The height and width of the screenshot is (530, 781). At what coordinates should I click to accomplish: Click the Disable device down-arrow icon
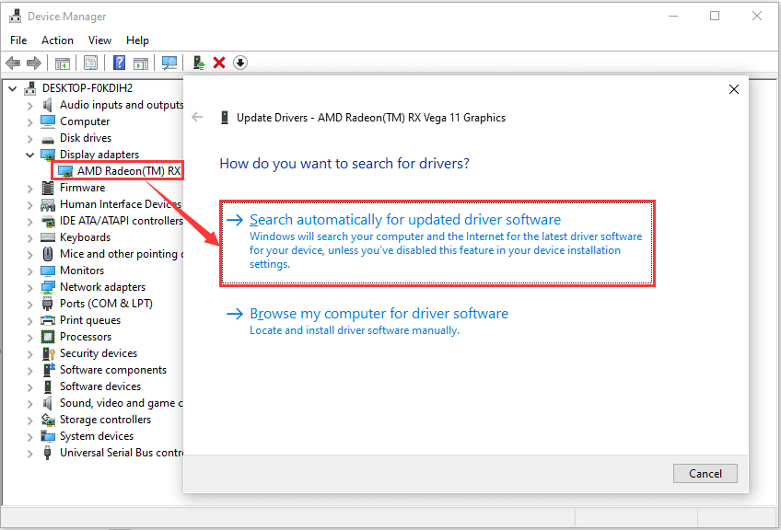click(x=240, y=63)
